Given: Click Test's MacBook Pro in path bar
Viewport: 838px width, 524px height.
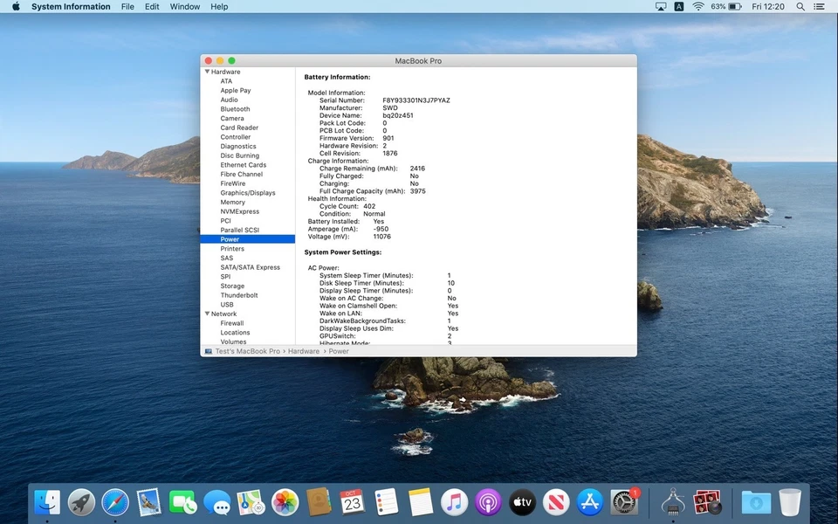Looking at the screenshot, I should click(247, 351).
